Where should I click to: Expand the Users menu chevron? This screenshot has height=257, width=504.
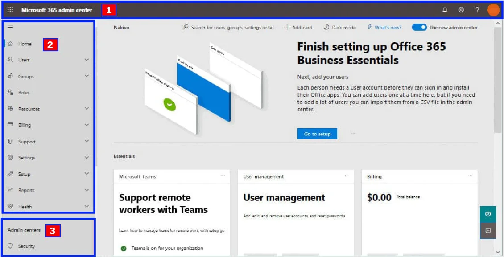click(x=87, y=60)
